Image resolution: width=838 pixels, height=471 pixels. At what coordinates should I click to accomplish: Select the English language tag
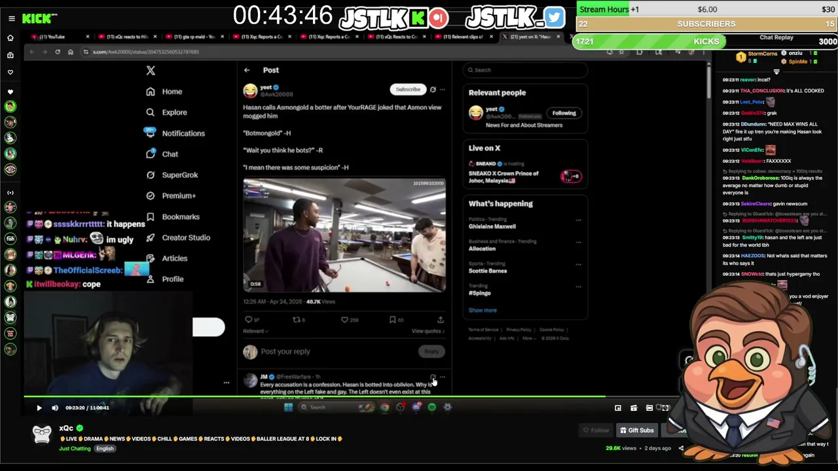[105, 449]
